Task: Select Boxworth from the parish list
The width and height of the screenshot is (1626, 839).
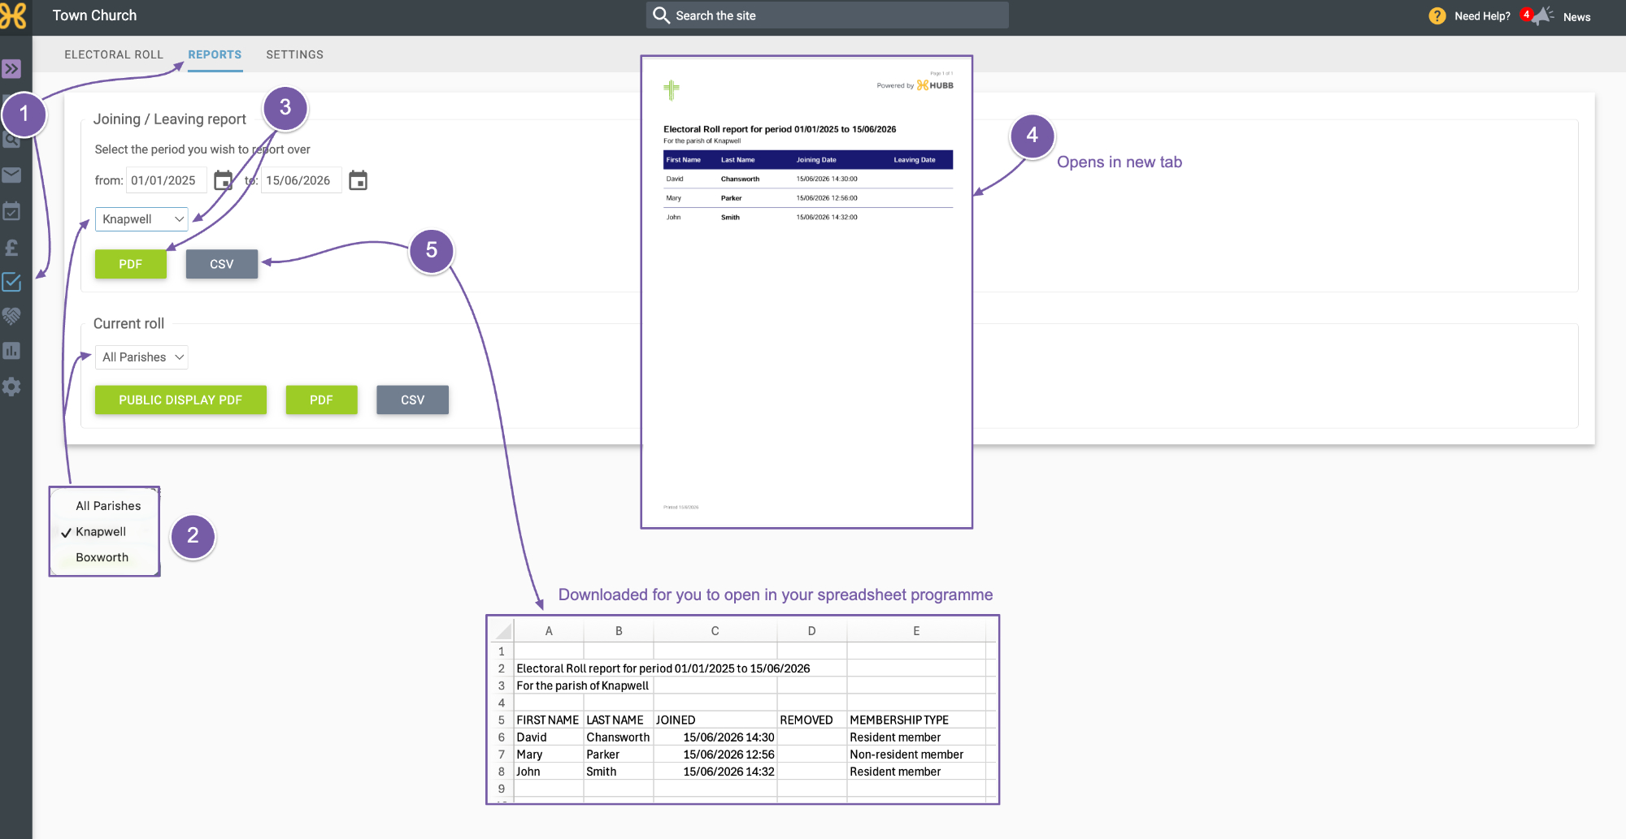Action: click(102, 557)
